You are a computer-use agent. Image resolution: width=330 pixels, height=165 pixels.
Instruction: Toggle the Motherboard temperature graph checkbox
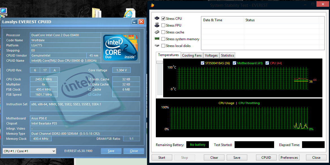tap(235, 63)
